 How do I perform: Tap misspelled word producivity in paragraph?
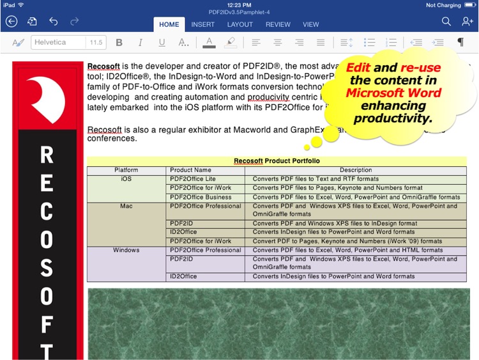click(x=268, y=97)
